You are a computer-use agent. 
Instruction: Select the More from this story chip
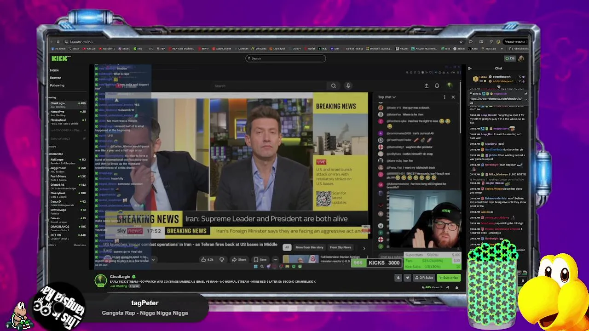coord(309,247)
